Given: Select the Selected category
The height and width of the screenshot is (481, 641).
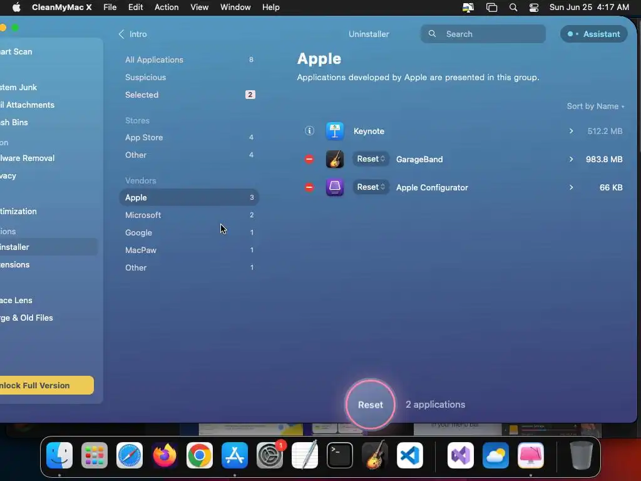Looking at the screenshot, I should point(189,95).
